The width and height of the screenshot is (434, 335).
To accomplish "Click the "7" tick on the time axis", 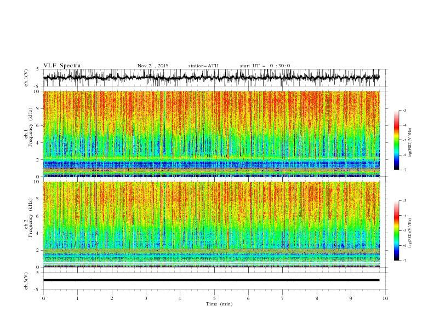I will (283, 298).
